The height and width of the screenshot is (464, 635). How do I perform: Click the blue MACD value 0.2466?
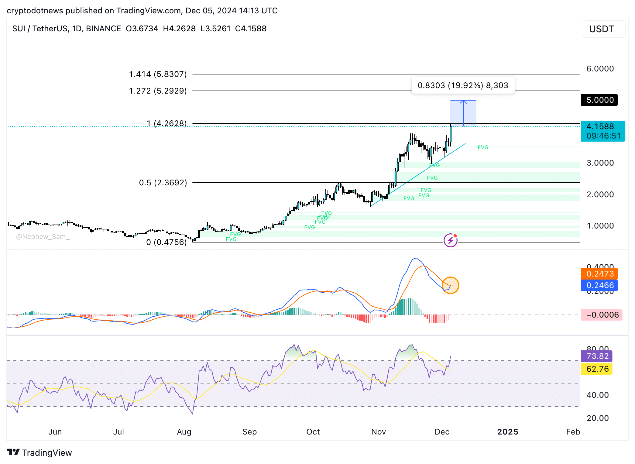[599, 285]
